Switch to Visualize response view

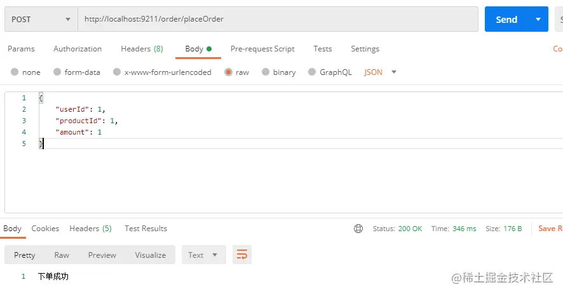[x=151, y=255]
